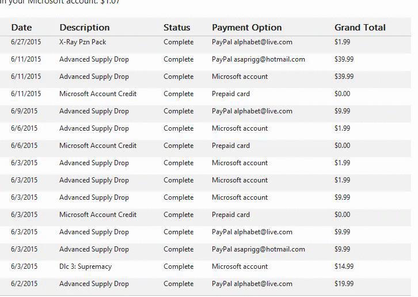418x297 pixels.
Task: Click Prepaid card in the 6/3/2015 row
Action: tap(230, 215)
